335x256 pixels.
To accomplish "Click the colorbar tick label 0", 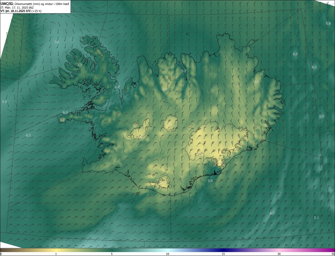I will click(1, 254).
